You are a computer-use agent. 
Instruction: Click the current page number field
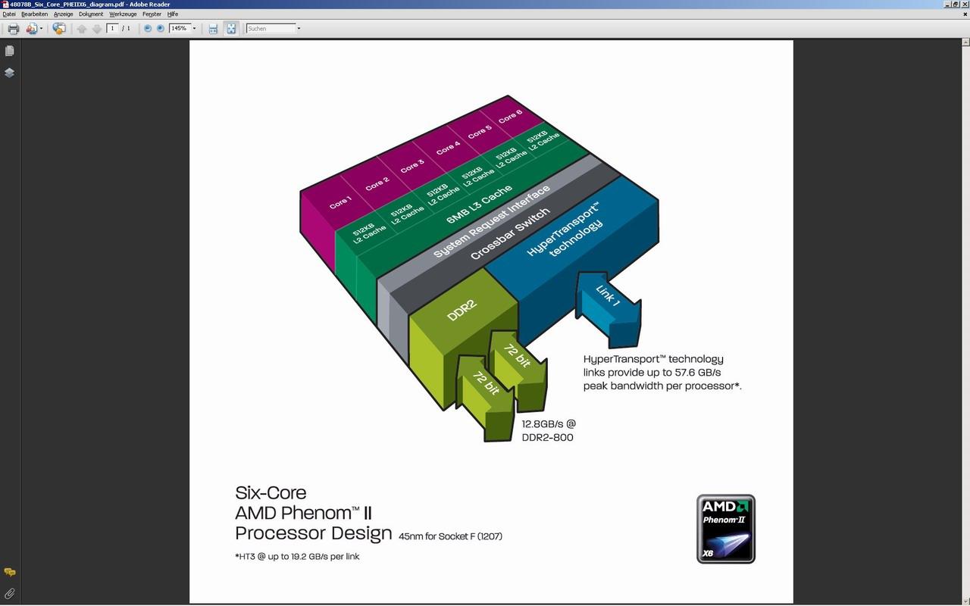(112, 29)
